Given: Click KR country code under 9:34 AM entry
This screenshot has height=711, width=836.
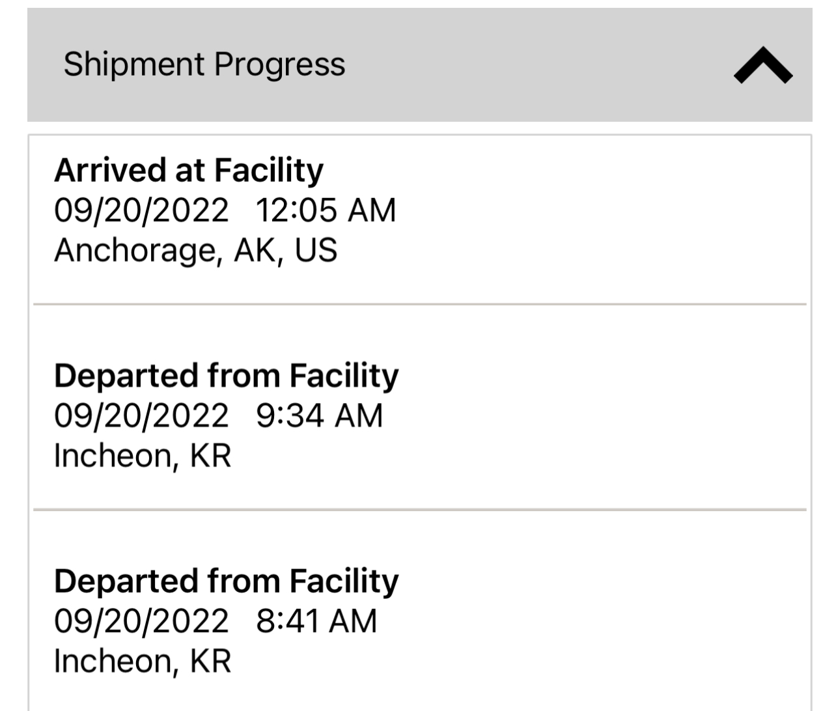Looking at the screenshot, I should 210,456.
